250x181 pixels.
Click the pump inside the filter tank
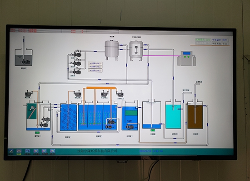130,127
